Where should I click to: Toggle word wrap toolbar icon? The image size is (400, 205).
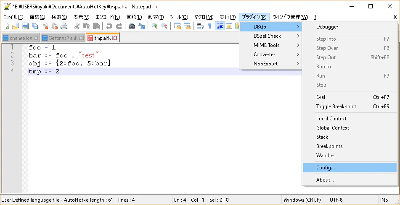[200, 26]
